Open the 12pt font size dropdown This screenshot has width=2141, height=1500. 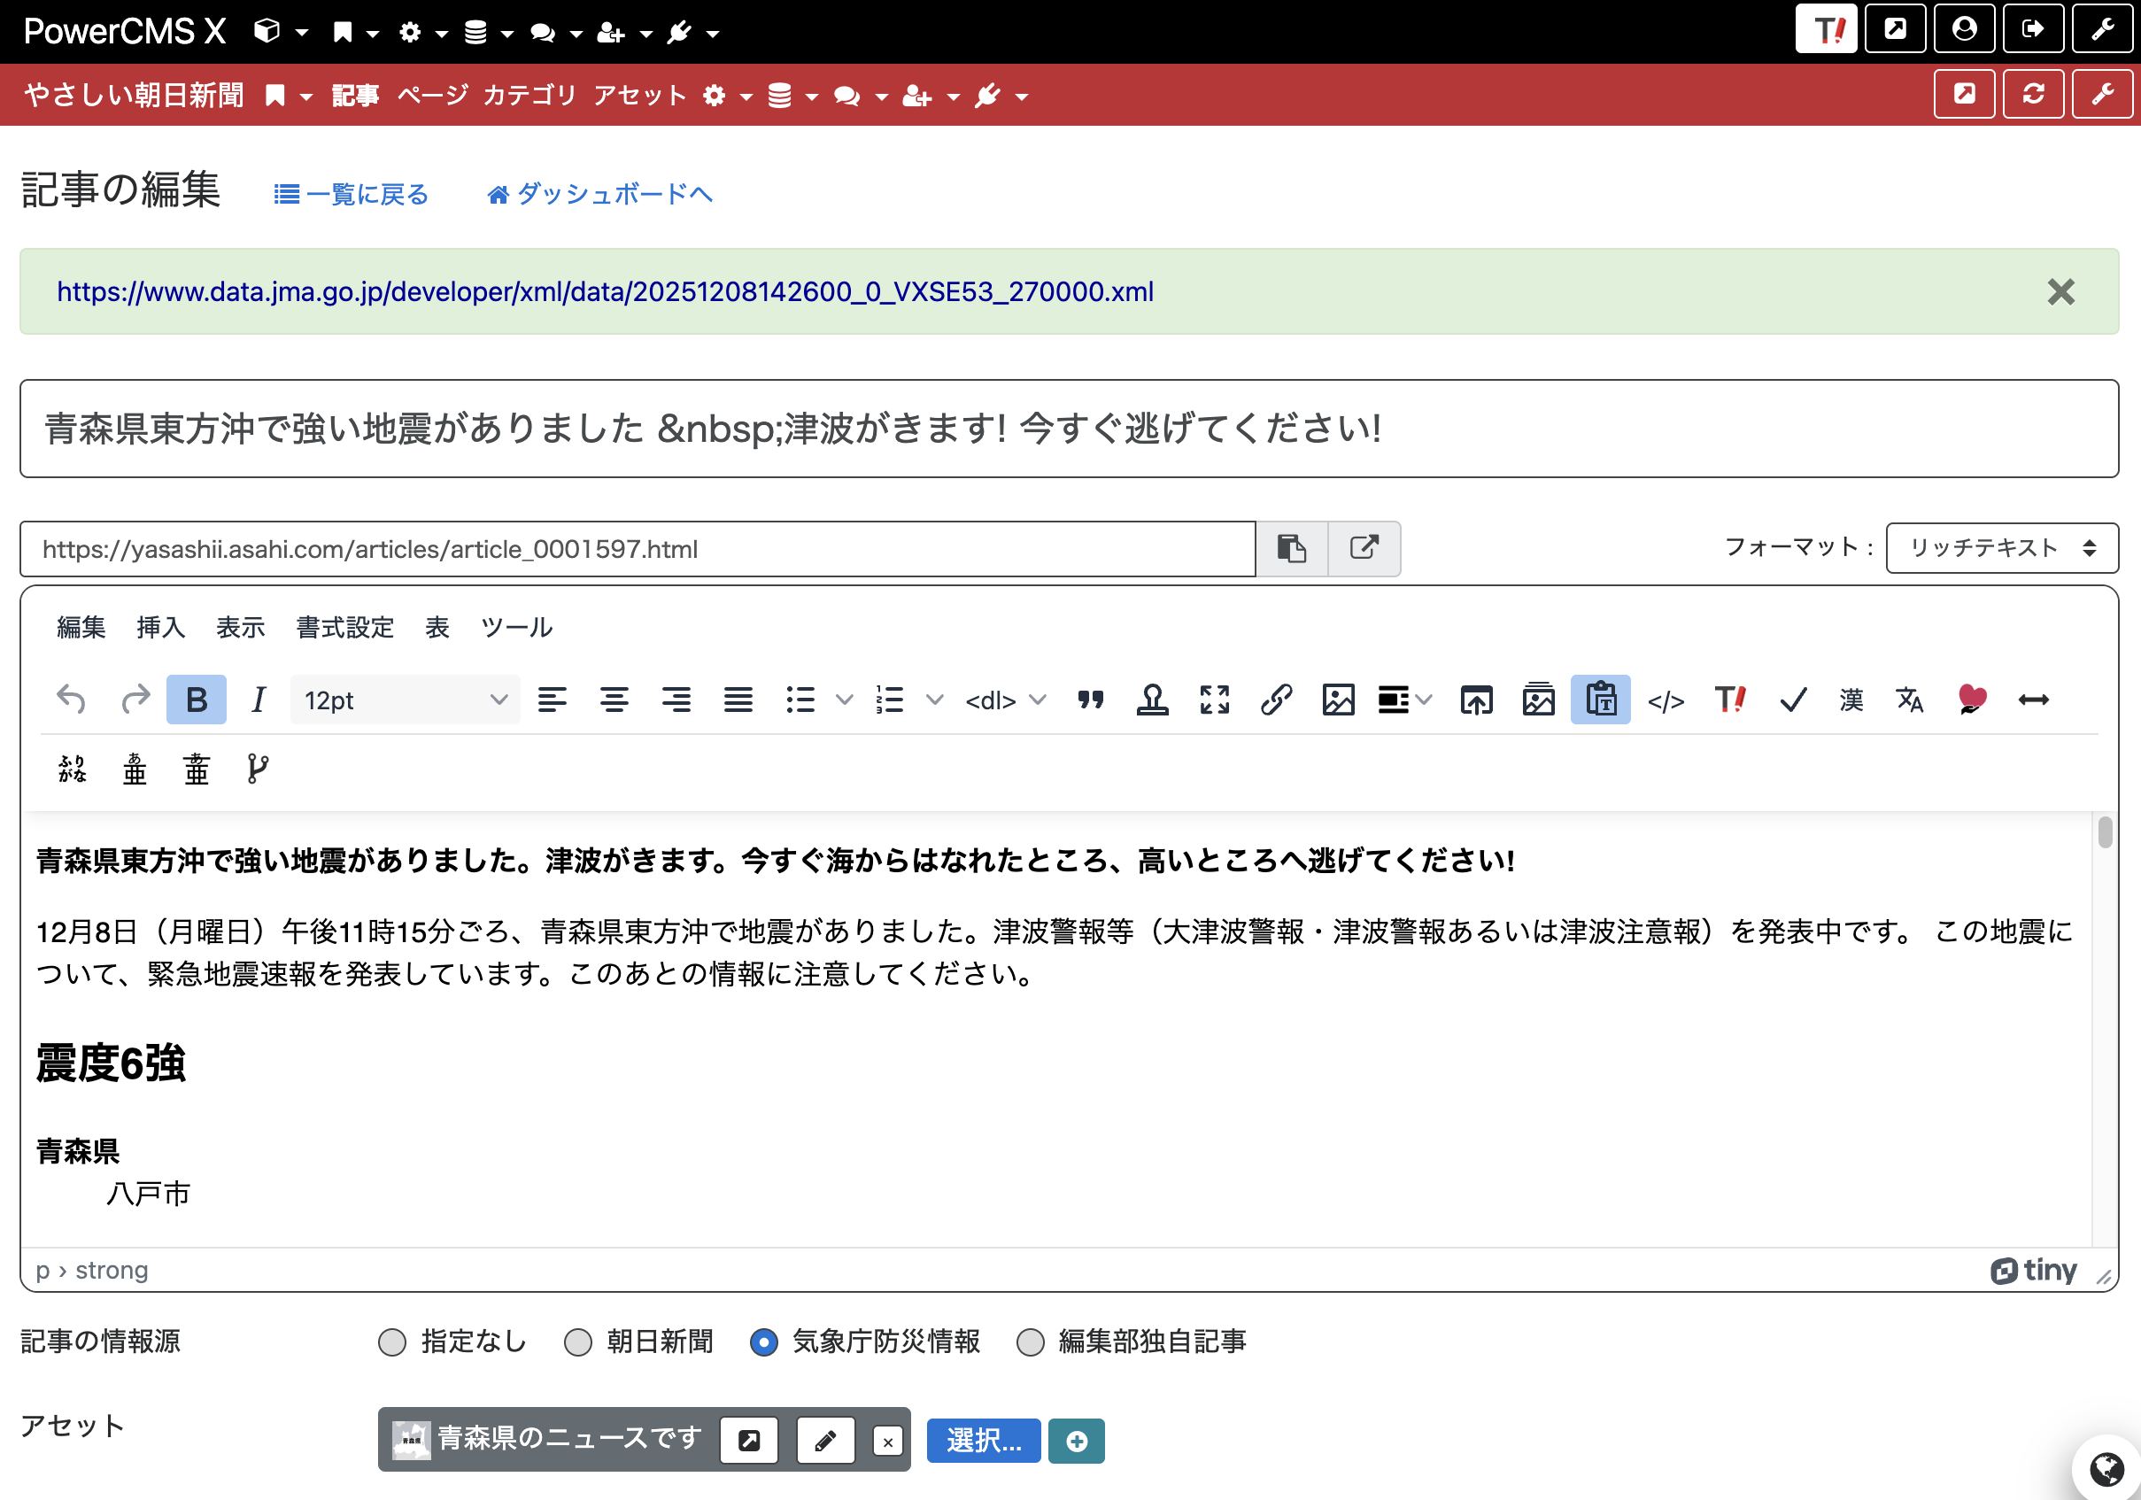(x=404, y=700)
